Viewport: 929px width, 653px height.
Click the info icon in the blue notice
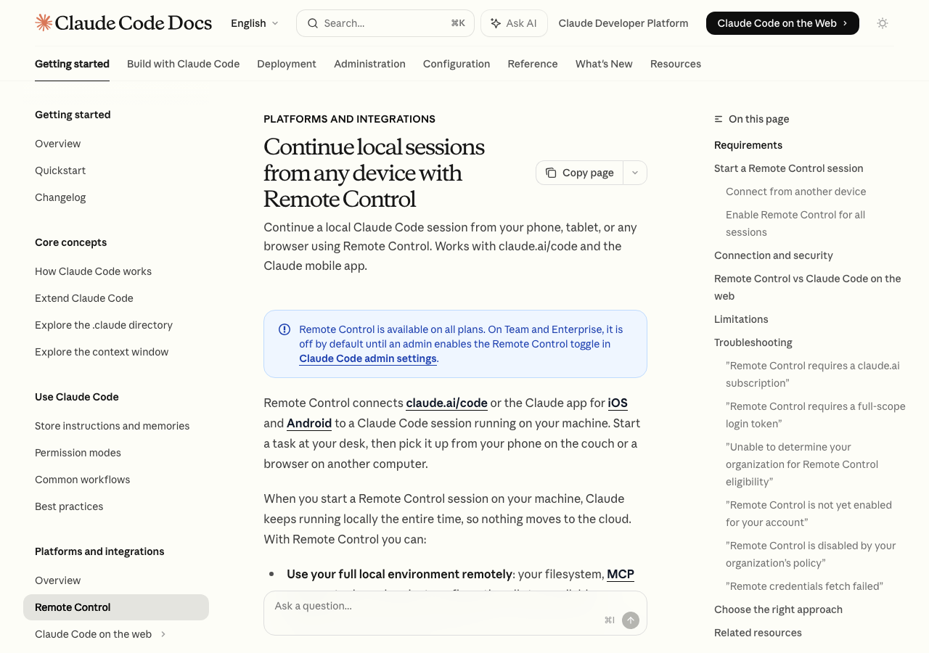click(285, 329)
